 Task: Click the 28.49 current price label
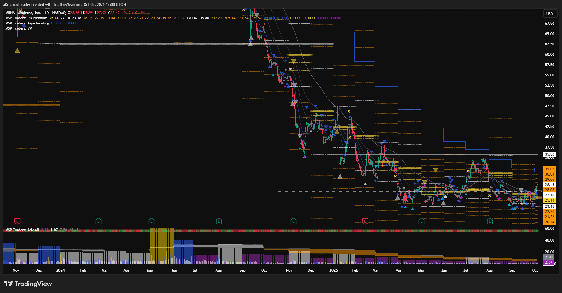pyautogui.click(x=549, y=185)
